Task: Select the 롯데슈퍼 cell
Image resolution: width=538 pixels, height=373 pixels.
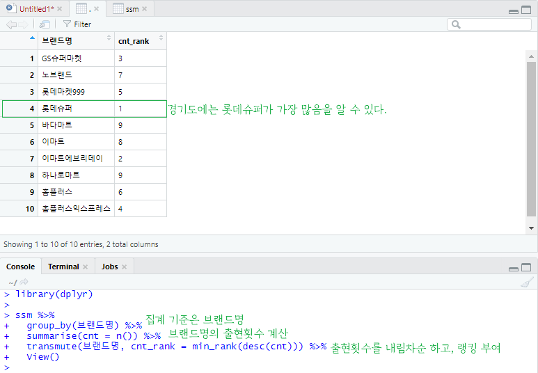Action: [x=76, y=109]
